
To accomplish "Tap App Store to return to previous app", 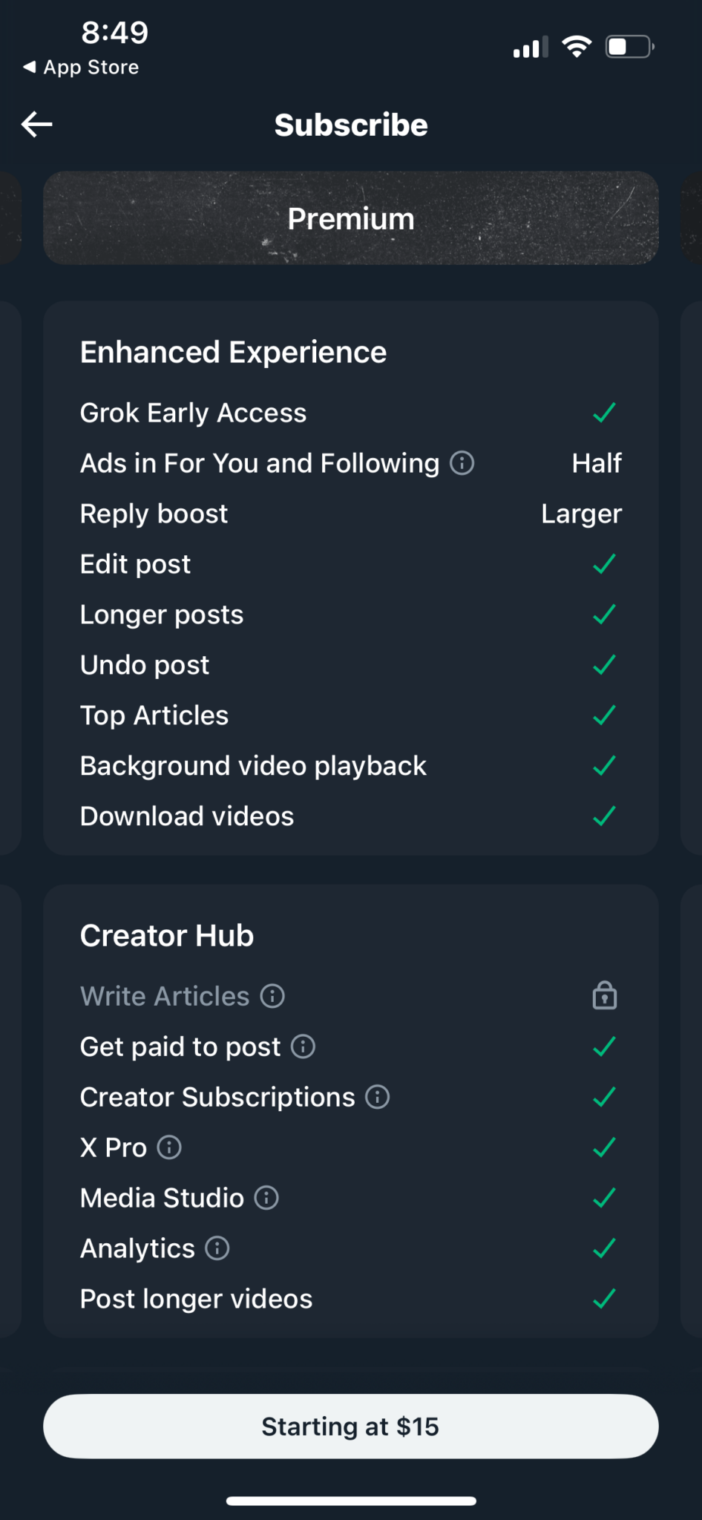I will pyautogui.click(x=82, y=67).
